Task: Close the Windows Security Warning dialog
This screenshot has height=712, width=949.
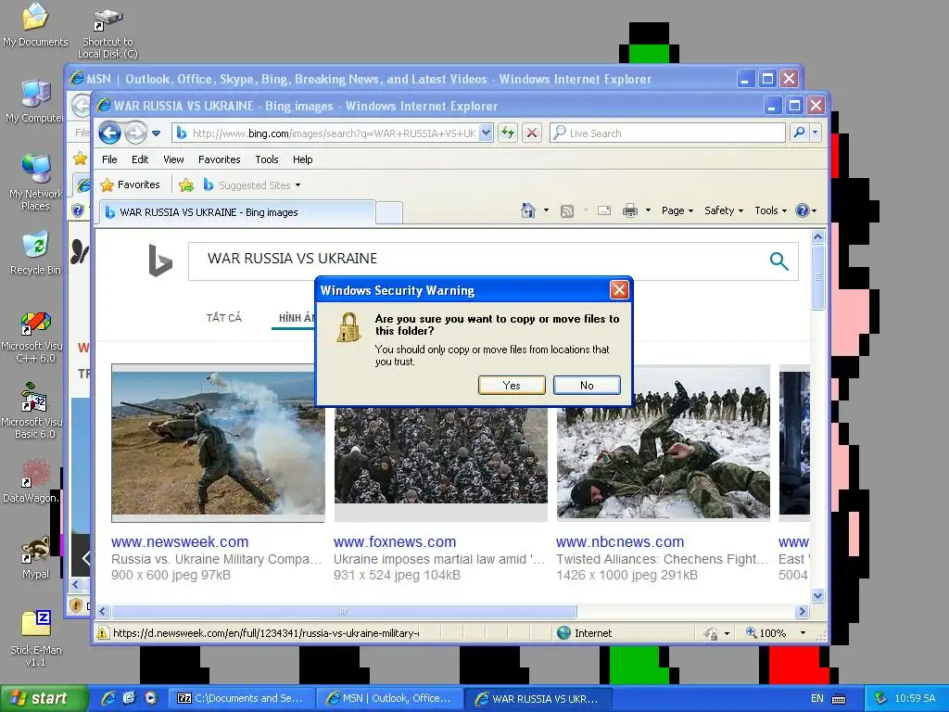Action: [619, 290]
